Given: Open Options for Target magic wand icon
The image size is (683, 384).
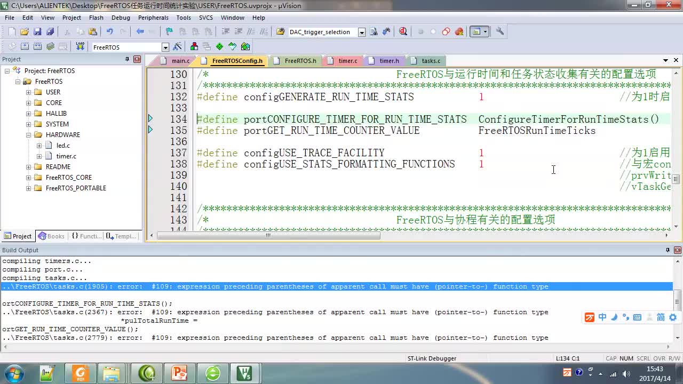Looking at the screenshot, I should tap(178, 47).
